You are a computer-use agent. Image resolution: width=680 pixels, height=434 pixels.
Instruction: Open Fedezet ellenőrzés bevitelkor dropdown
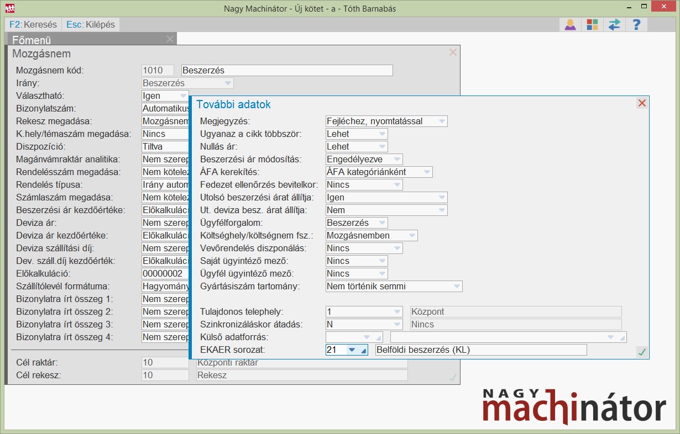point(397,185)
